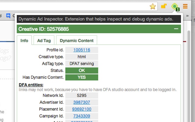Viewport: 195px width, 122px height.
Task: Click the blue icon in the bookmarks bar
Action: (x=8, y=15)
